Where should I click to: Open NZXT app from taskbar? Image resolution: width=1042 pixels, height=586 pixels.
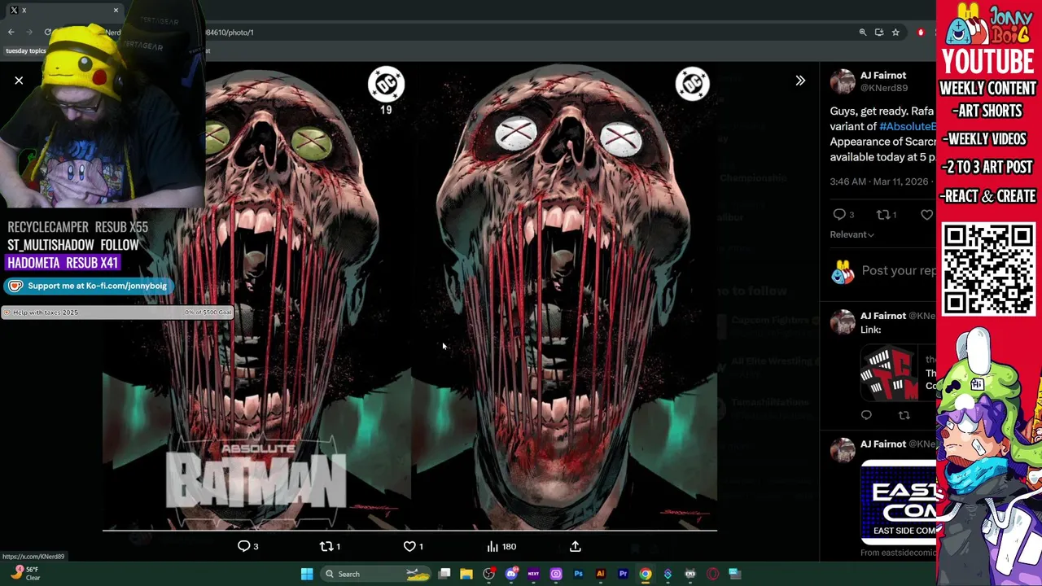coord(533,574)
